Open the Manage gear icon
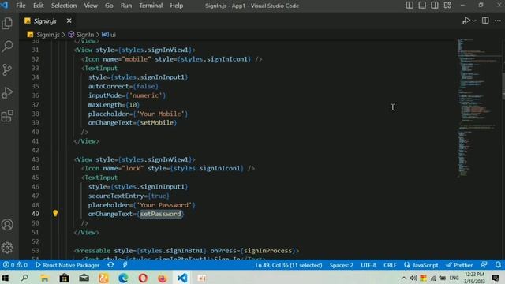This screenshot has height=284, width=505. [7, 248]
